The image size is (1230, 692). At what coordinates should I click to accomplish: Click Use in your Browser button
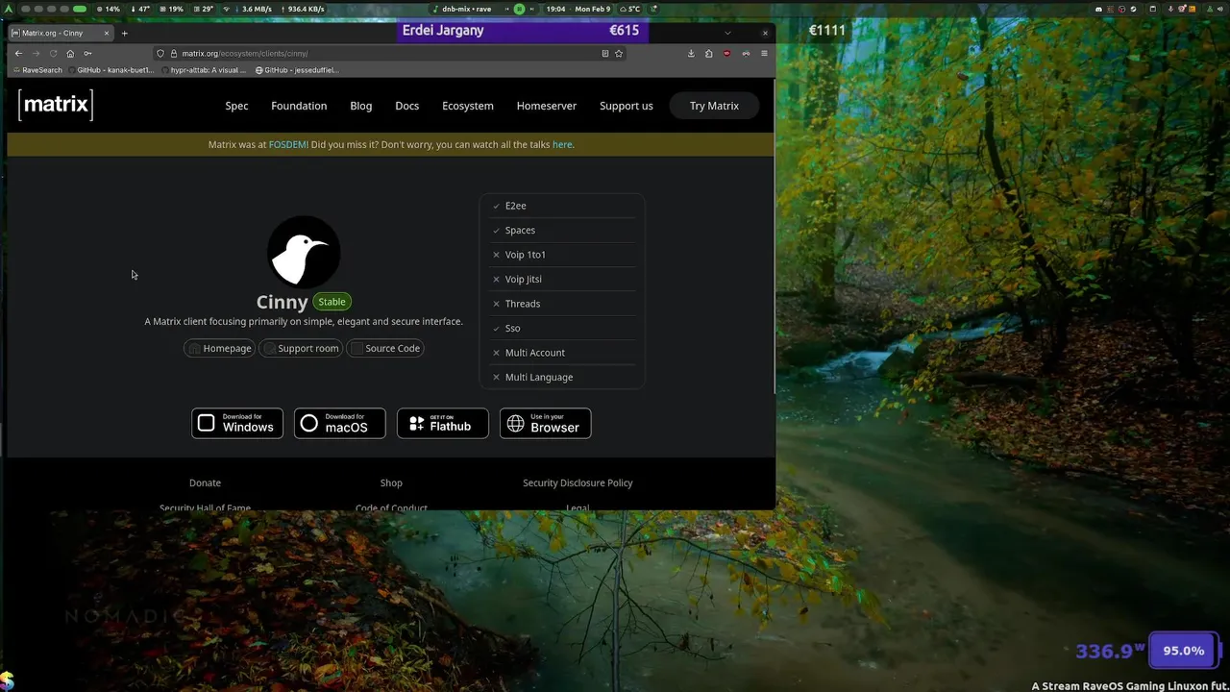click(x=545, y=423)
